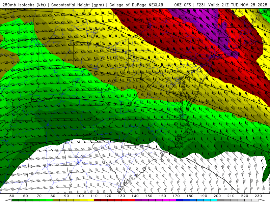The width and height of the screenshot is (270, 202).
Task: Click the '06Z GFS' model run label
Action: point(183,5)
